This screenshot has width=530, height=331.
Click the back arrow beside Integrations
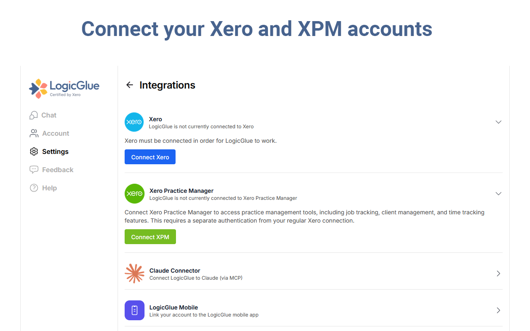(x=130, y=85)
